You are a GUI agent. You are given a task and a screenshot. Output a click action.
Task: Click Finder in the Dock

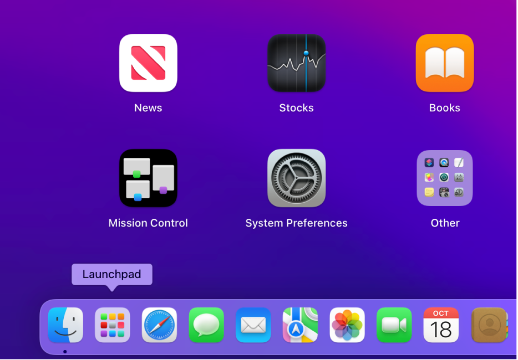[65, 325]
